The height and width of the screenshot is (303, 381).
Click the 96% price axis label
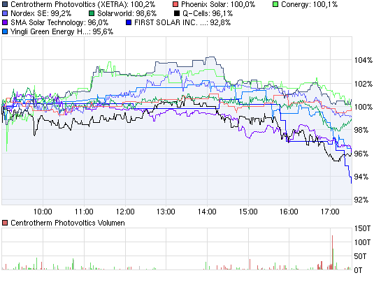coord(361,154)
